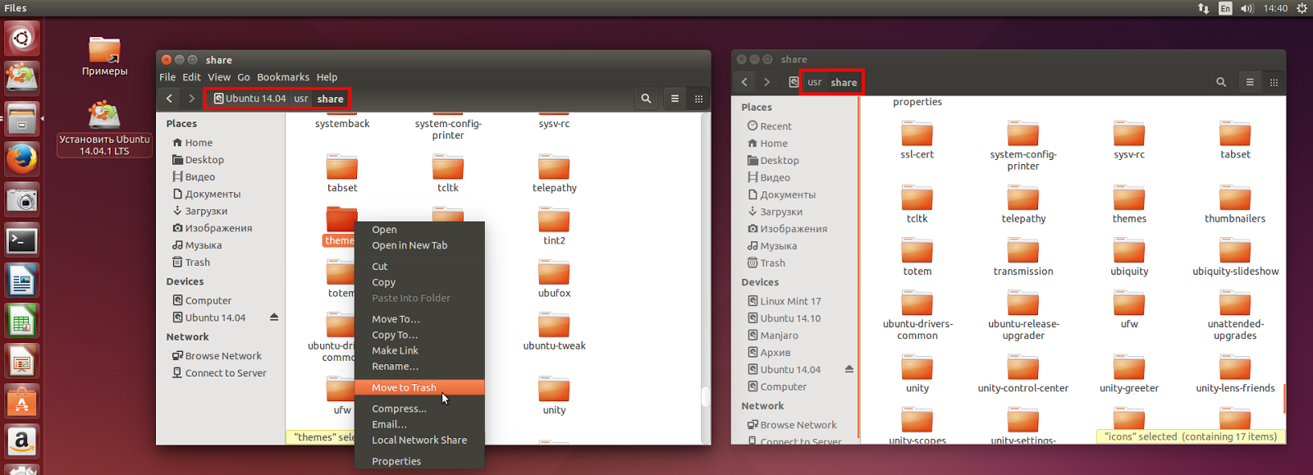The image size is (1313, 475).
Task: Select ssl-cert folder in right window
Action: [917, 140]
